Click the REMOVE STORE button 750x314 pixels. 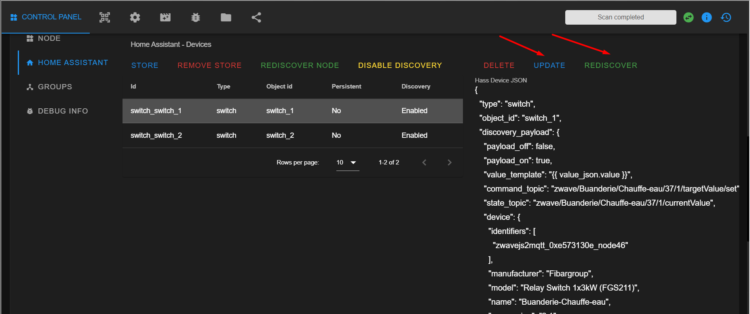[x=209, y=65]
